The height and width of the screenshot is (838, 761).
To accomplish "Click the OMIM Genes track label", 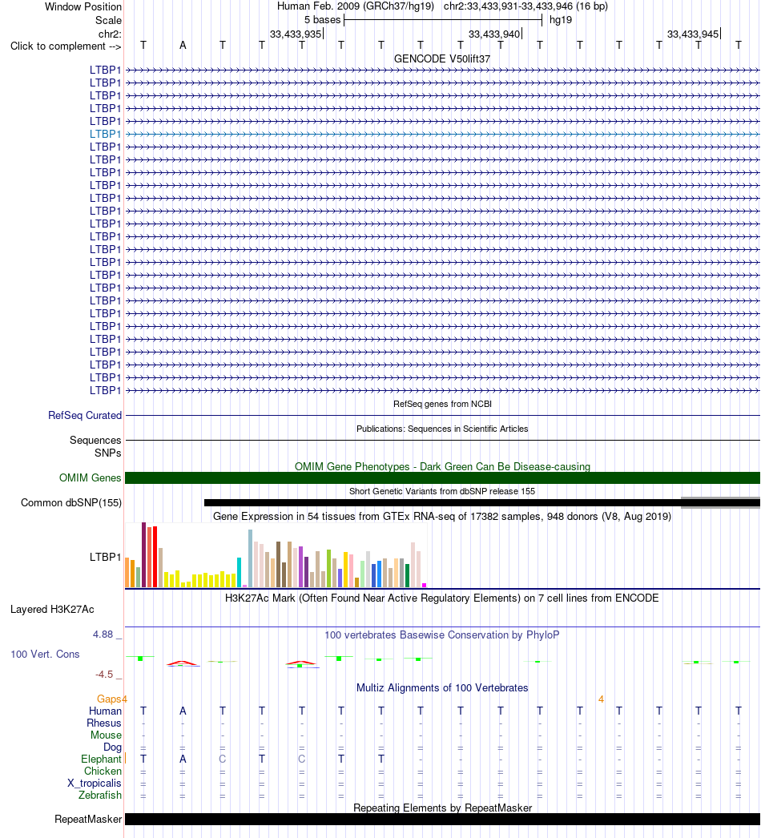I will click(x=91, y=477).
